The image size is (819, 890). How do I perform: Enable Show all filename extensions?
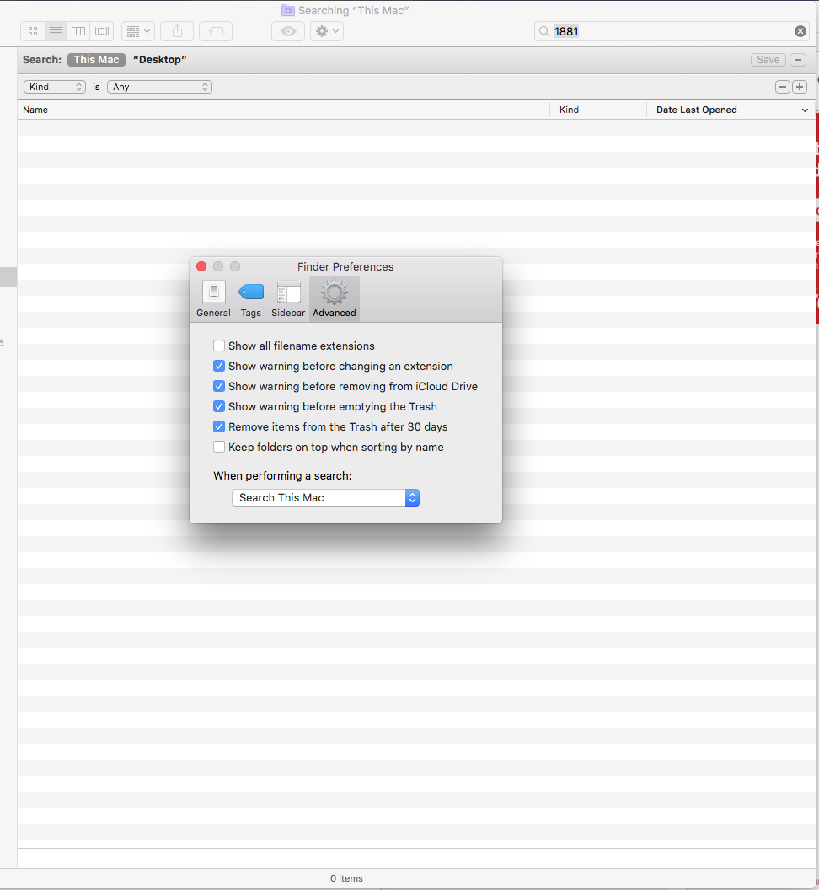point(219,346)
